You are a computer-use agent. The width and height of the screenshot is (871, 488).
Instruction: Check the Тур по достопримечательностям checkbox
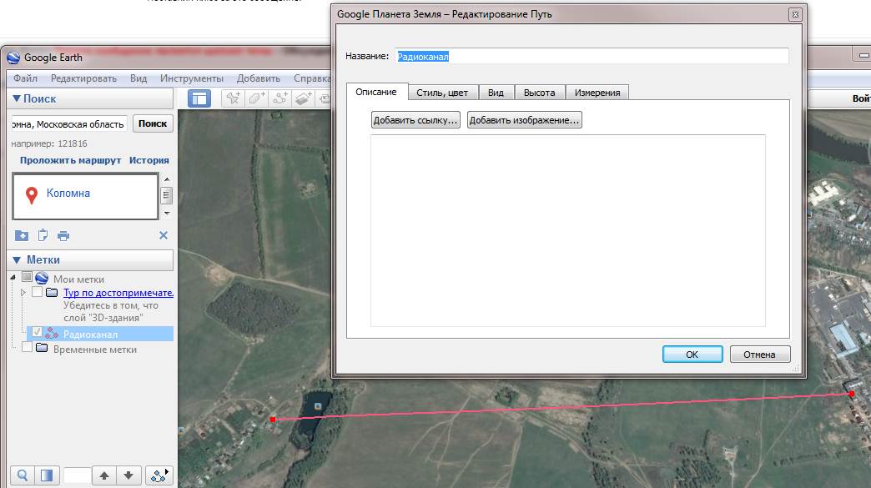[37, 293]
